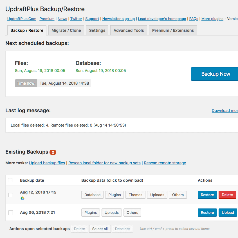The height and width of the screenshot is (238, 238).
Task: Delete the Aug 12, 2018 backup
Action: (x=227, y=195)
